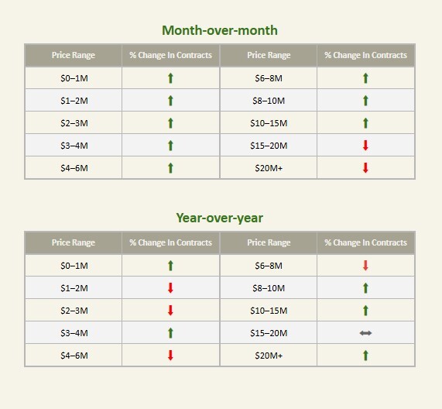Viewport: 442px width, 409px height.
Task: Click the gray sideways arrow for $15–20M year-over-year
Action: (x=365, y=333)
